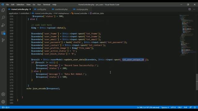The image size is (198, 111).
Task: Change file encoding UTF-8
Action: 173,107
